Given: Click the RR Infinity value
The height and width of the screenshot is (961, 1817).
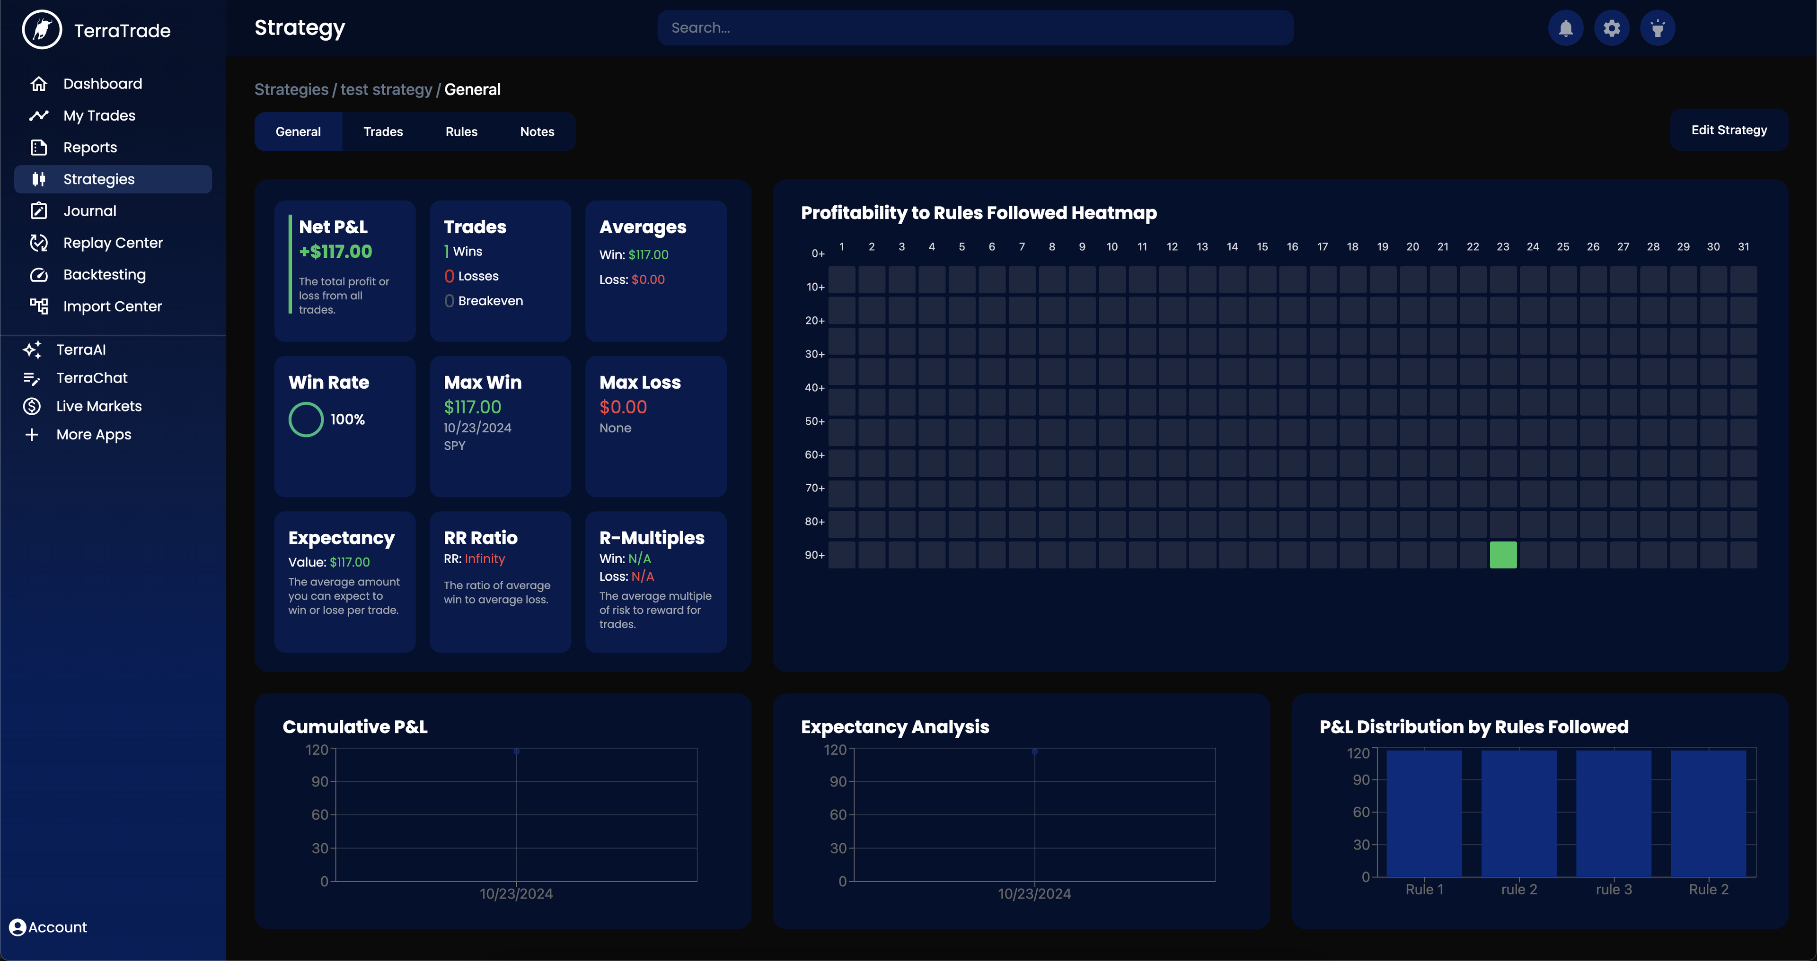Looking at the screenshot, I should coord(485,559).
